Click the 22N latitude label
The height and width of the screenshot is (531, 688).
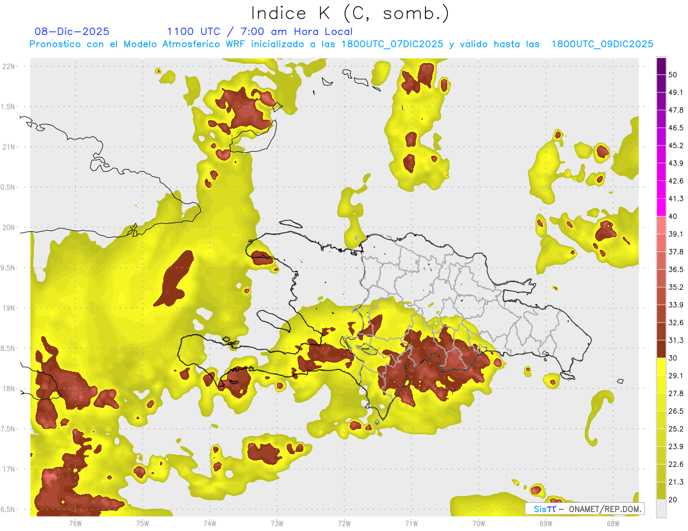[9, 66]
